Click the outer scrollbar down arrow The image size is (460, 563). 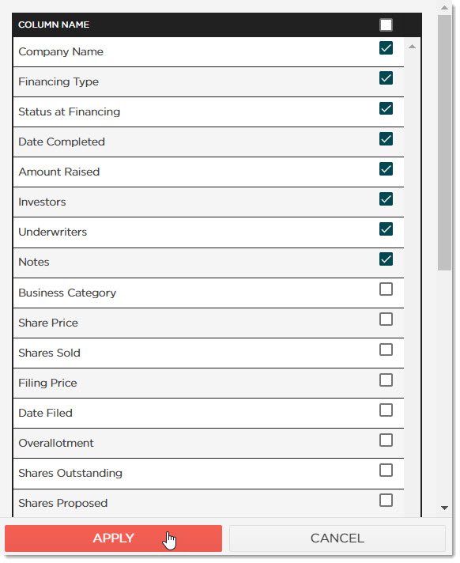[444, 508]
